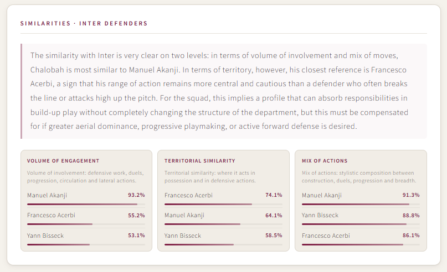Click Yann Bisseck in Mix of Actions
Image resolution: width=447 pixels, height=272 pixels.
[320, 215]
